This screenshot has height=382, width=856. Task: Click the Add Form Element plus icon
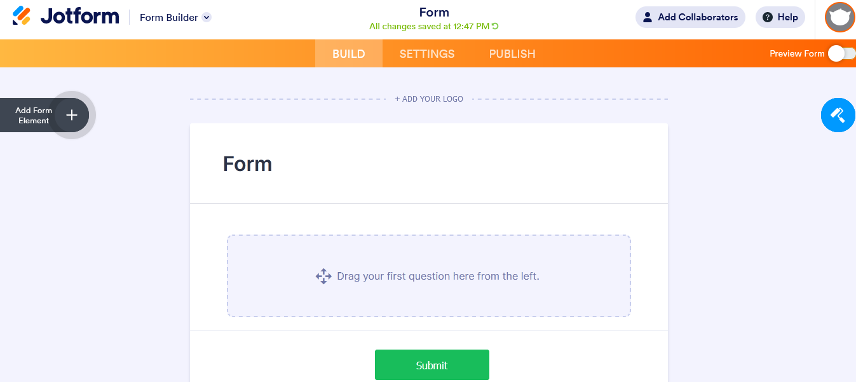tap(71, 115)
